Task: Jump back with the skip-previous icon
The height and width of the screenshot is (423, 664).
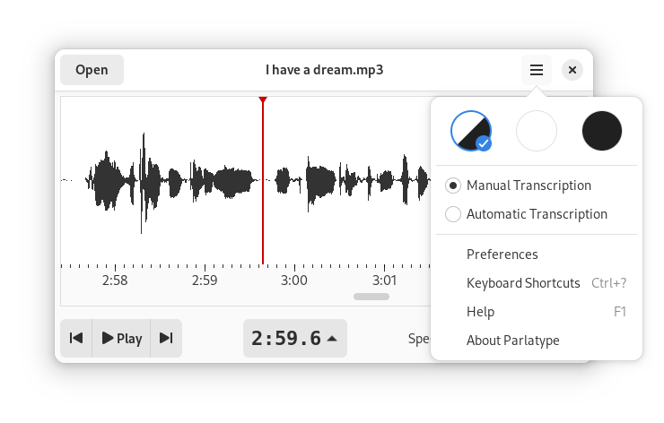Action: point(76,338)
